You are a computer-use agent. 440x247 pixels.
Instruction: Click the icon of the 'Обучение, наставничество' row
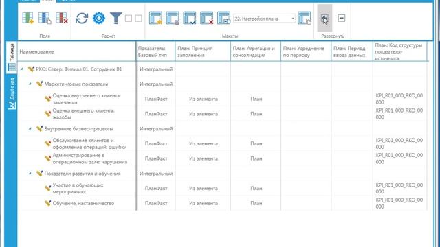[47, 203]
